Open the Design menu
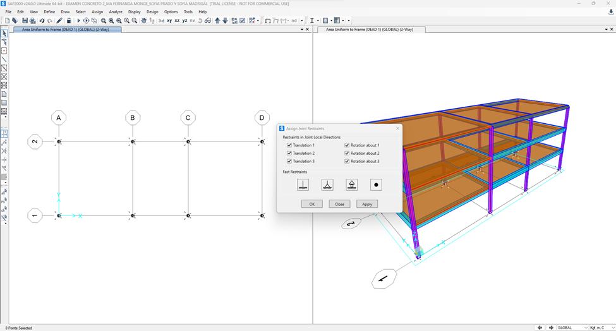The width and height of the screenshot is (616, 331). tap(152, 12)
